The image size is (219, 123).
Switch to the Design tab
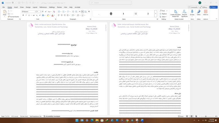pos(28,7)
